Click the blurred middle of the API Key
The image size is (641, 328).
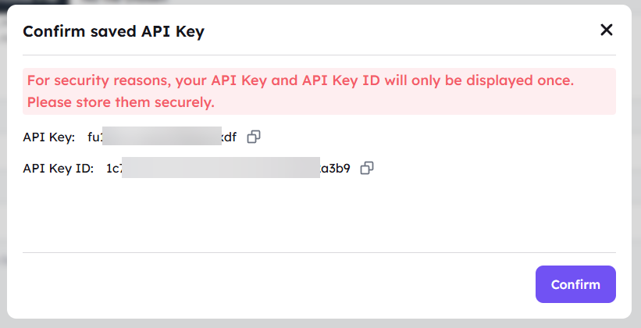pyautogui.click(x=162, y=136)
